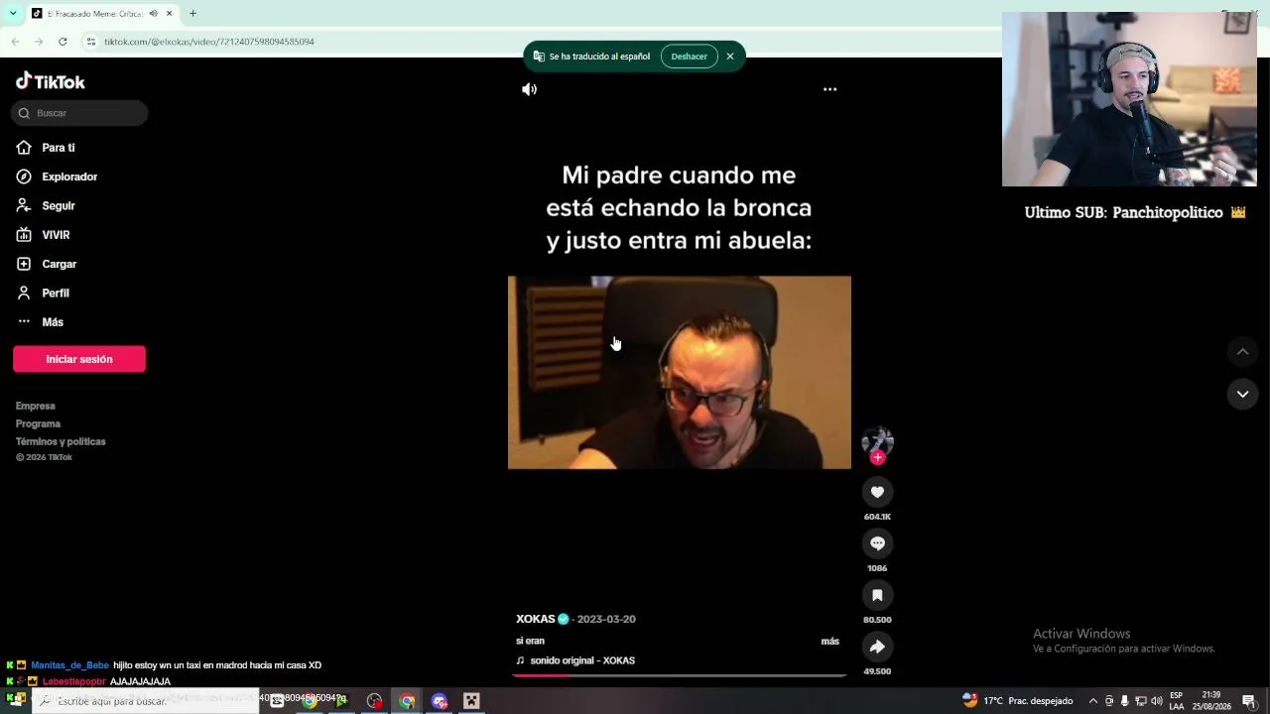Viewport: 1270px width, 714px height.
Task: Reload the page in the browser
Action: pyautogui.click(x=63, y=42)
